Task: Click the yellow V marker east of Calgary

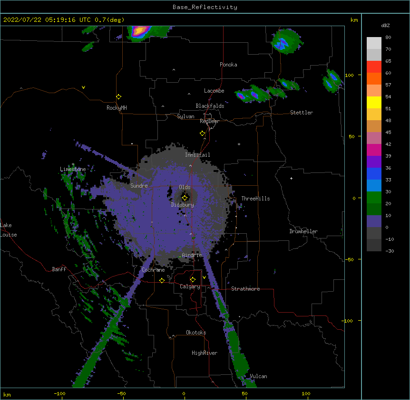Action: (204, 277)
